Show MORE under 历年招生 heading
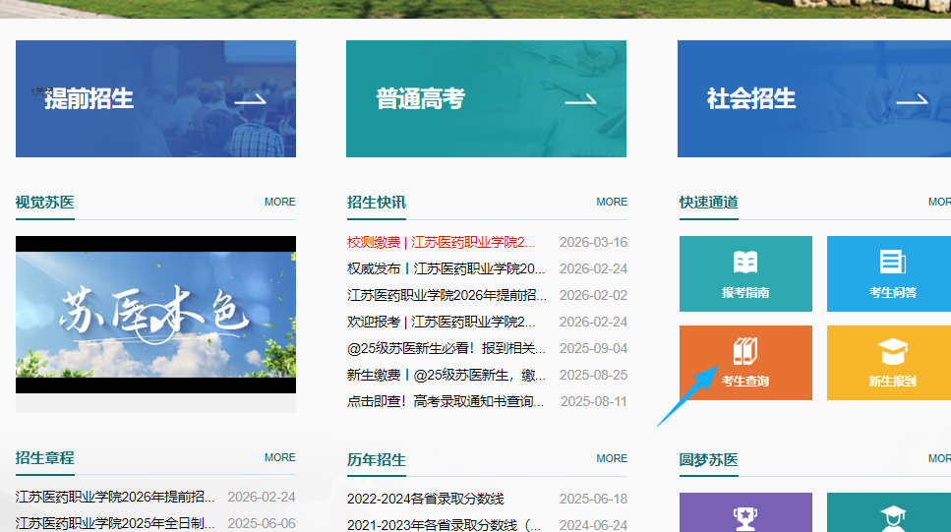The height and width of the screenshot is (532, 951). [x=611, y=458]
